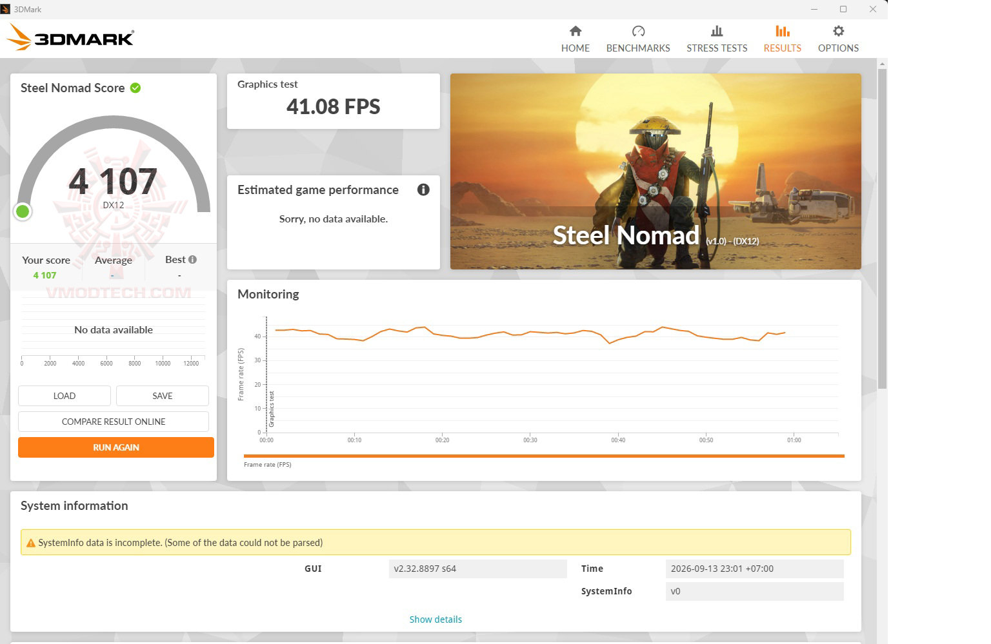This screenshot has width=991, height=644.
Task: Click COMPARE RESULT ONLINE button
Action: tap(114, 422)
